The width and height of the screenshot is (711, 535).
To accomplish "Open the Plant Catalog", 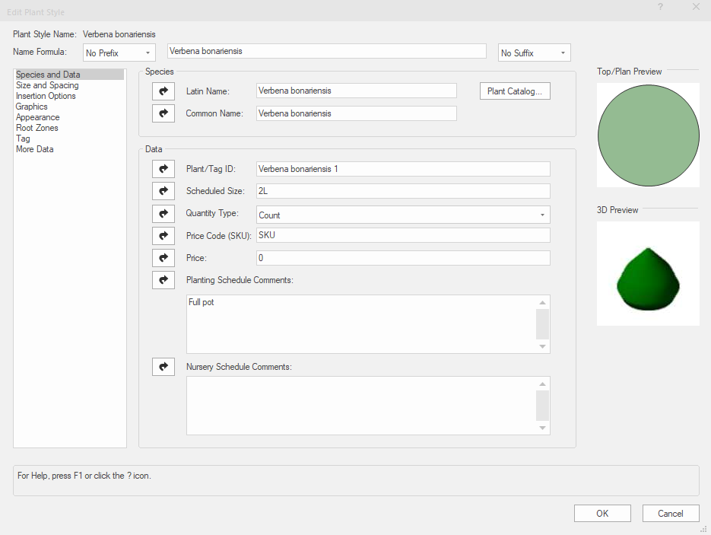I will 514,91.
